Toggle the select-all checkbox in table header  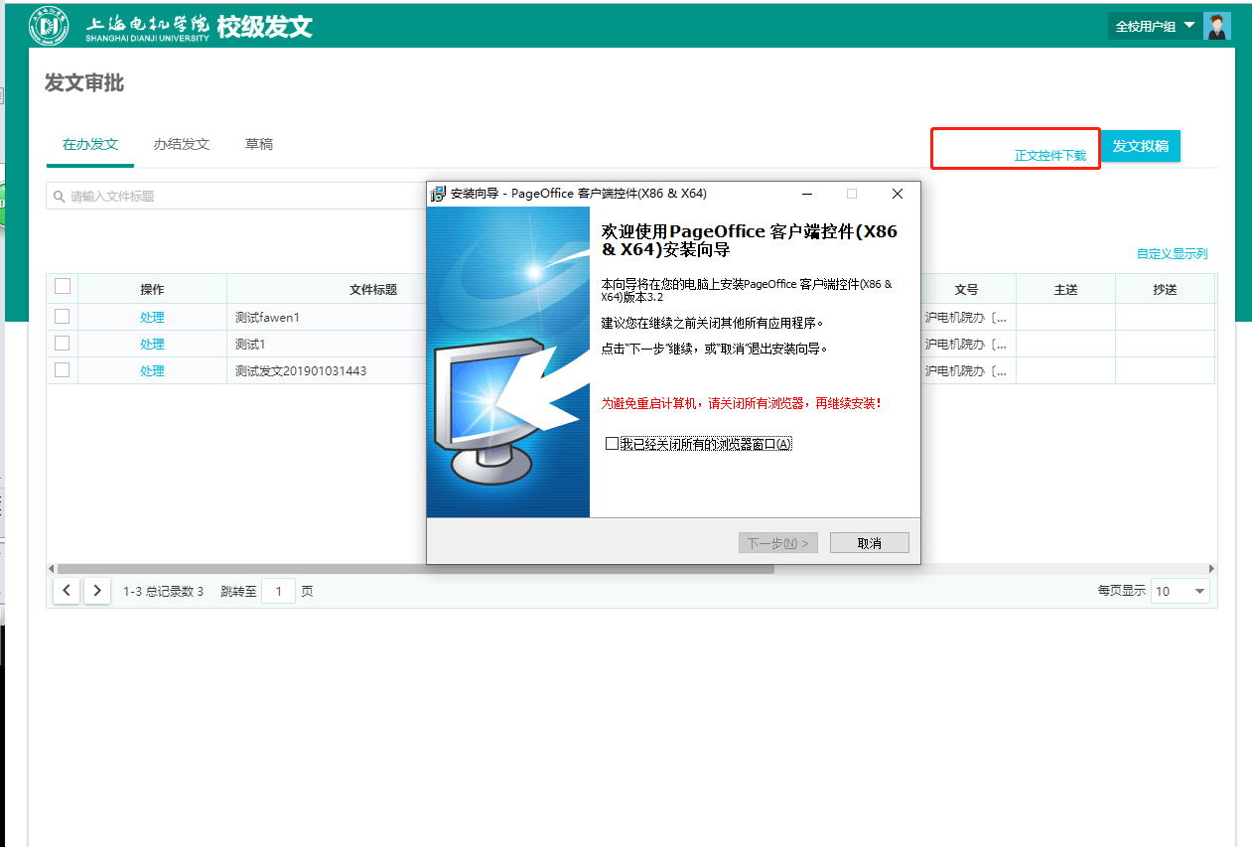coord(63,286)
